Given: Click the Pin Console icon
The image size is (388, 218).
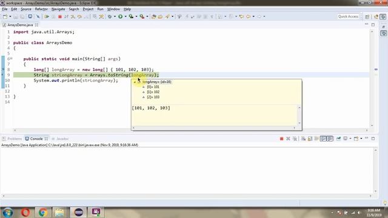Looking at the screenshot, I should pos(338,139).
